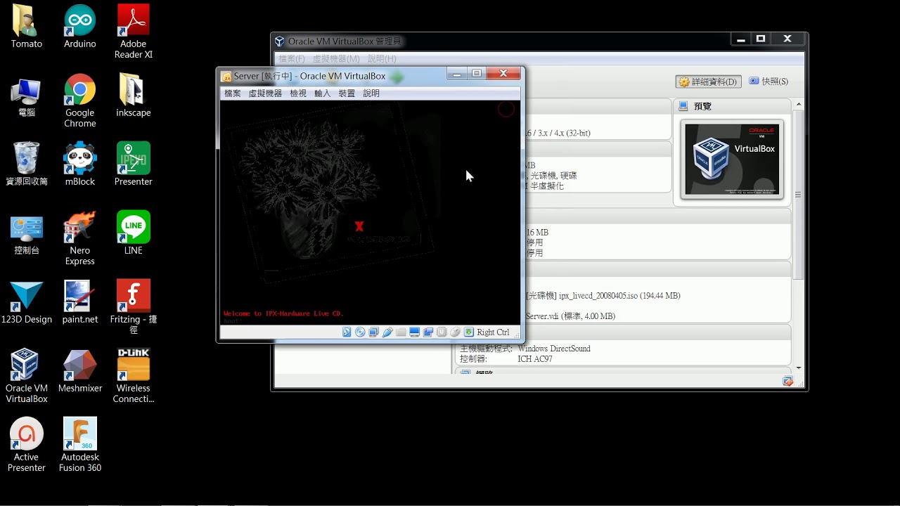Select the Meshmixer desktop shortcut
This screenshot has width=900, height=506.
tap(80, 370)
